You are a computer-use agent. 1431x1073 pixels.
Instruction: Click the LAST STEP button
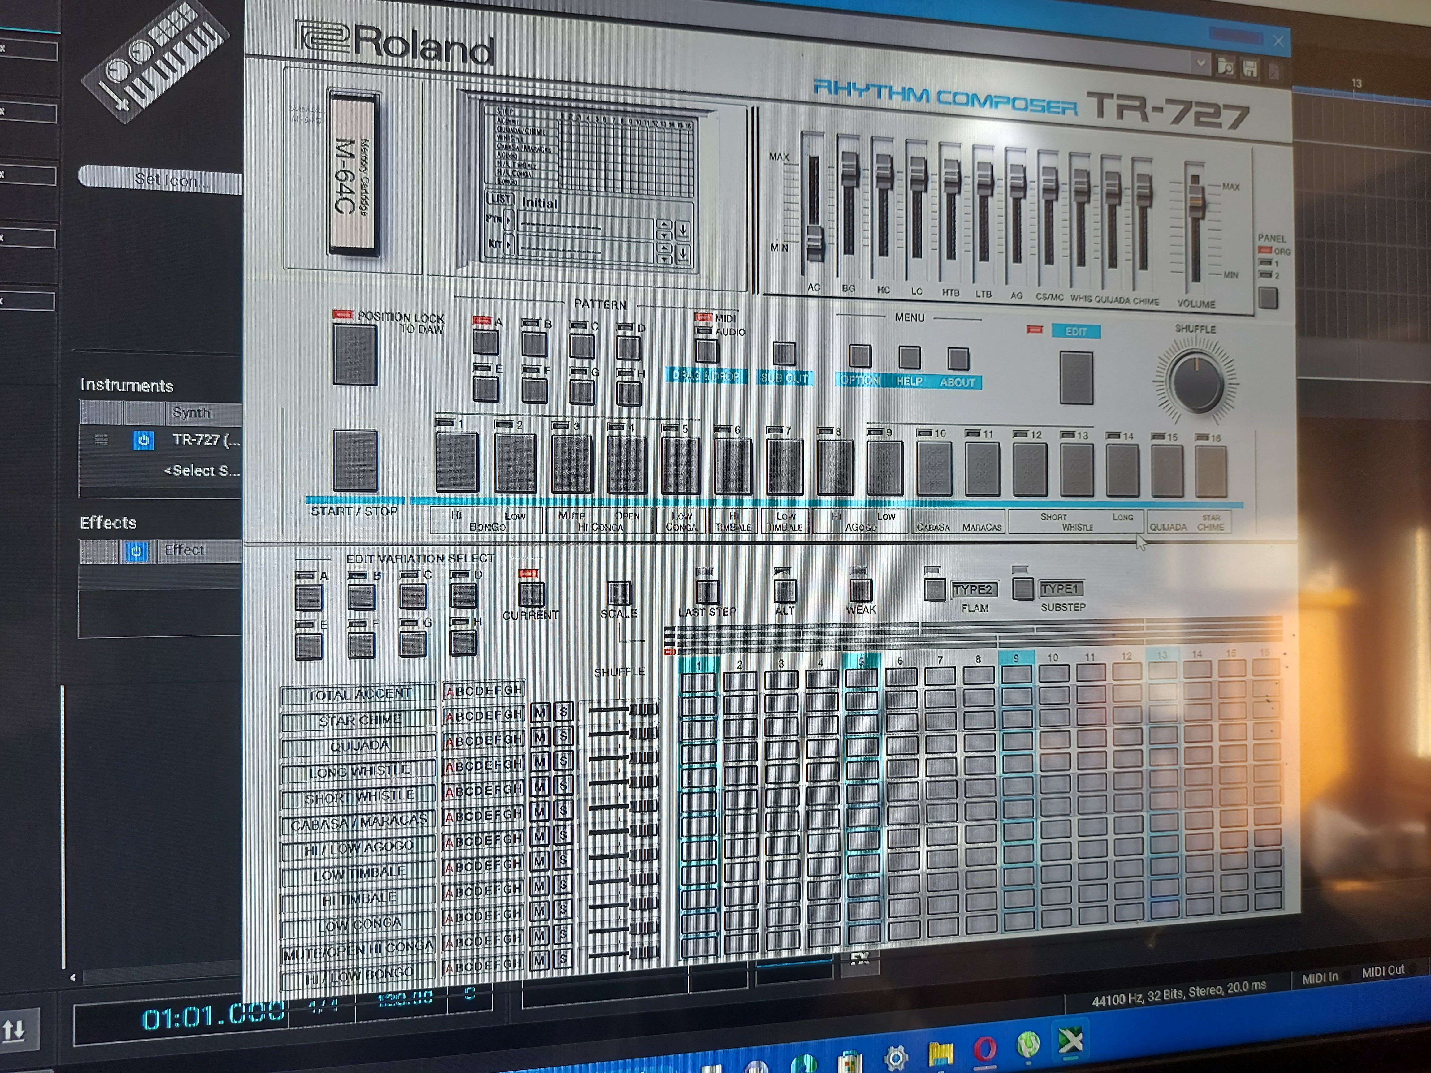coord(707,592)
